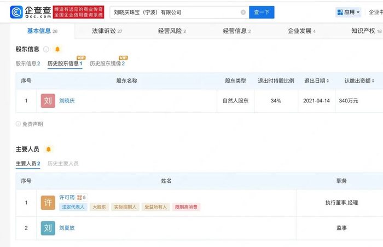Switch to 历史主要人员 sub-tab
The width and height of the screenshot is (383, 247).
pyautogui.click(x=63, y=163)
